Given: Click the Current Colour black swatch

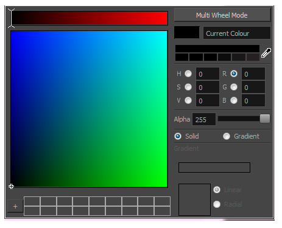Looking at the screenshot, I should 187,32.
